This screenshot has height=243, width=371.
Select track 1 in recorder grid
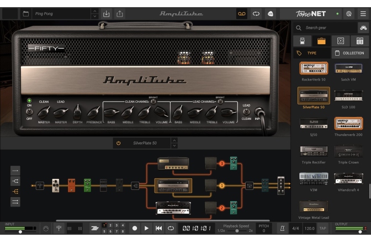coord(104,225)
